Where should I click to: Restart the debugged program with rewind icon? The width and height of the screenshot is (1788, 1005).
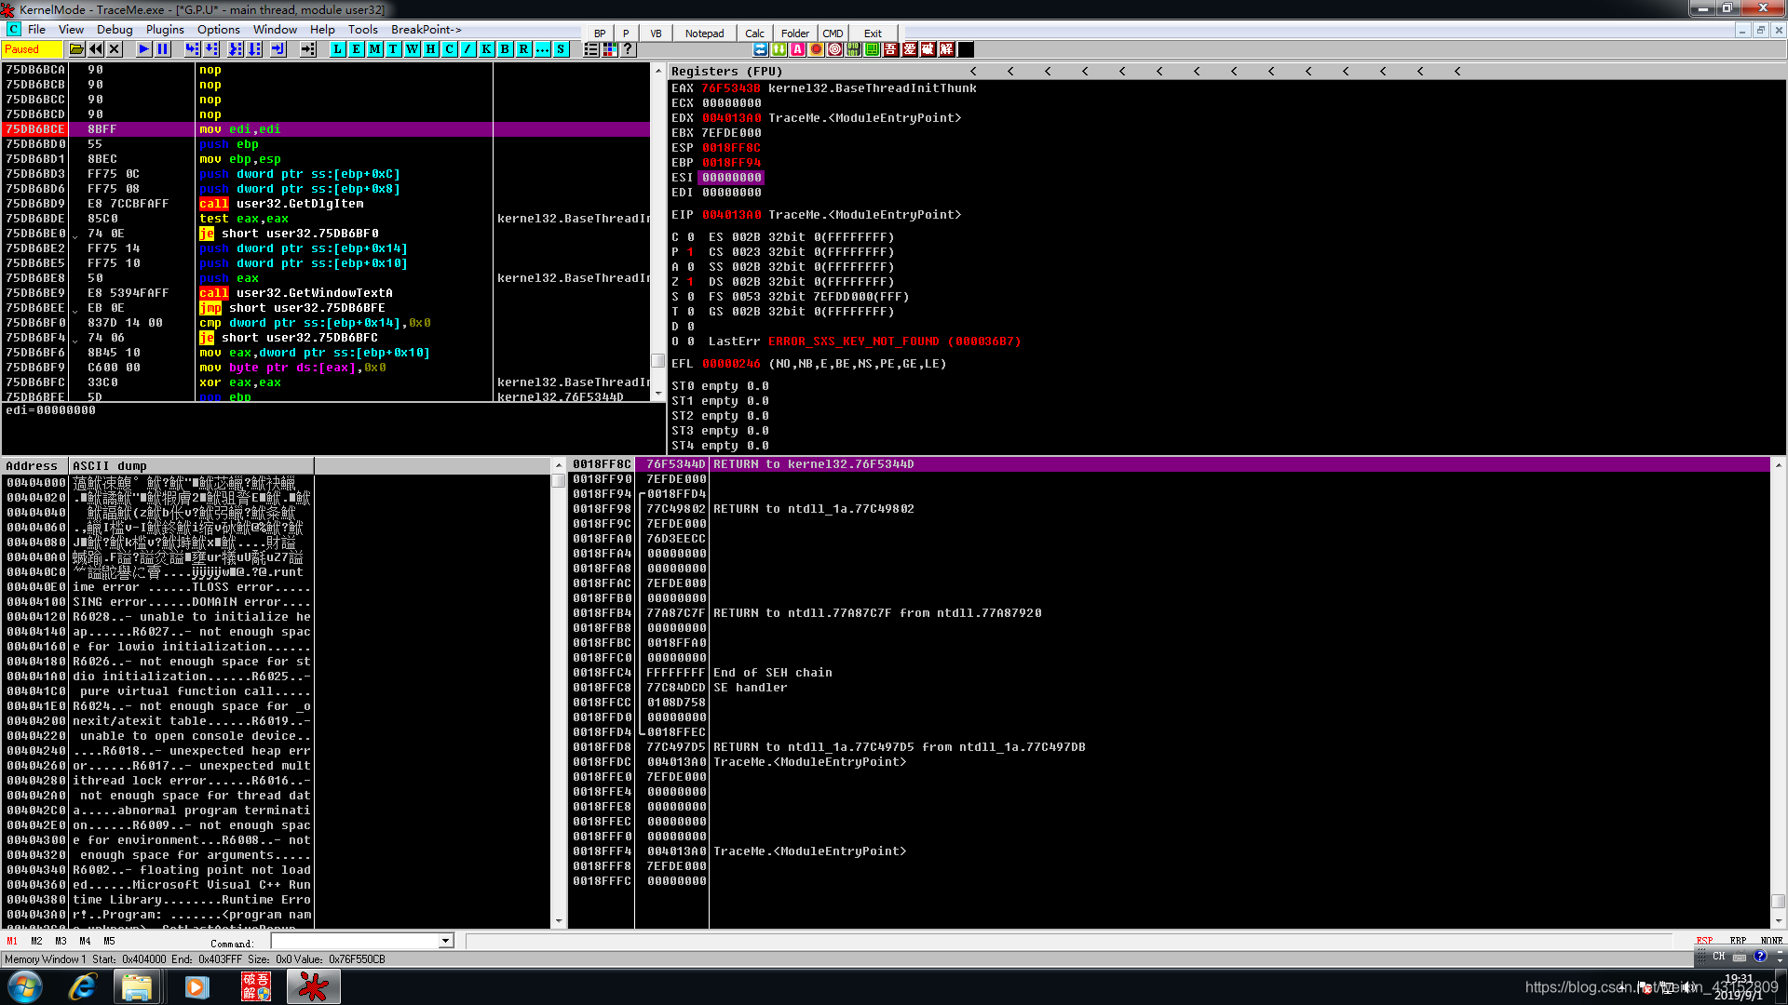coord(96,49)
